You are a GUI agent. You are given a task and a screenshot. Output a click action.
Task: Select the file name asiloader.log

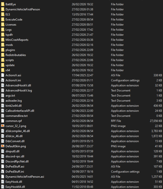pyautogui.click(x=14, y=101)
